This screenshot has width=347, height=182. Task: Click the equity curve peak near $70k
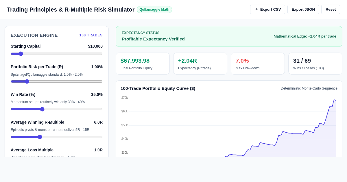(x=334, y=100)
